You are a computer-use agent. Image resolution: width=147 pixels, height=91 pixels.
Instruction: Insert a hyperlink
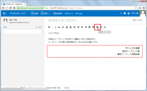pos(101,27)
